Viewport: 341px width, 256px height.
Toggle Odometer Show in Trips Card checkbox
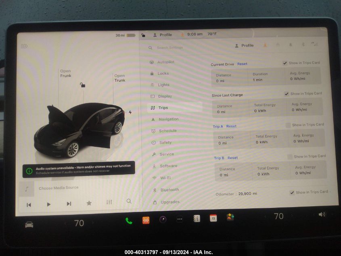(x=292, y=193)
